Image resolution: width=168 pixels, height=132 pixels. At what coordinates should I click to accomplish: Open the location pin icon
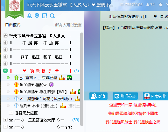pyautogui.click(x=37, y=16)
